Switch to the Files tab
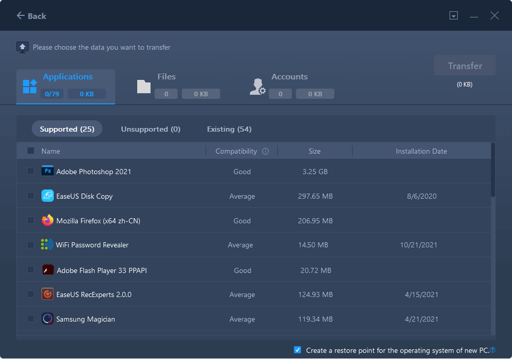Viewport: 512px width, 359px height. click(166, 77)
